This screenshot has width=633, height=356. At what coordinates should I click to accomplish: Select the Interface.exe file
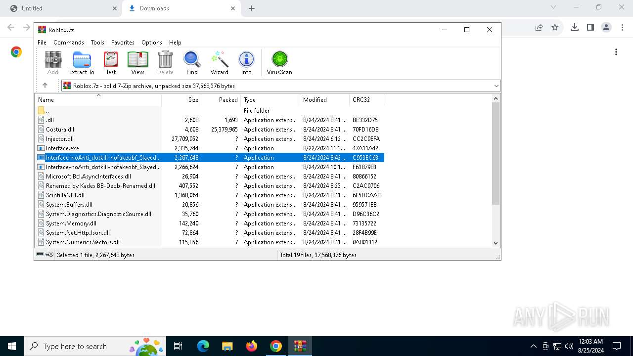[209, 148]
